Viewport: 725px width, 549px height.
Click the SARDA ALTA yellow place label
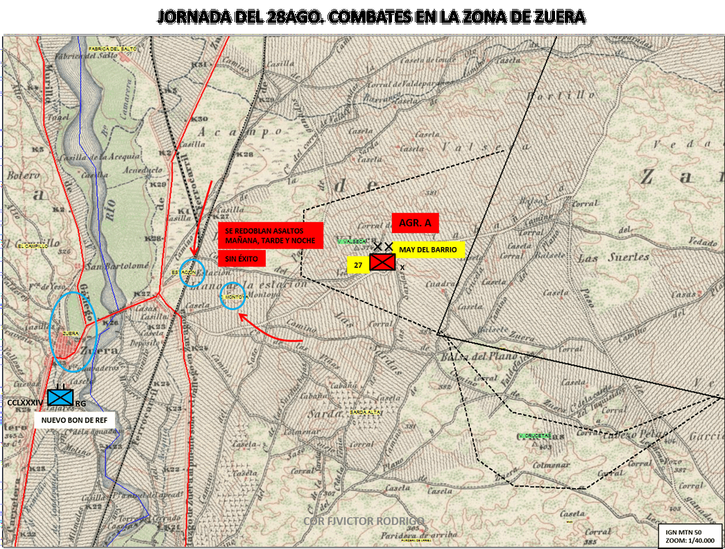tap(365, 412)
